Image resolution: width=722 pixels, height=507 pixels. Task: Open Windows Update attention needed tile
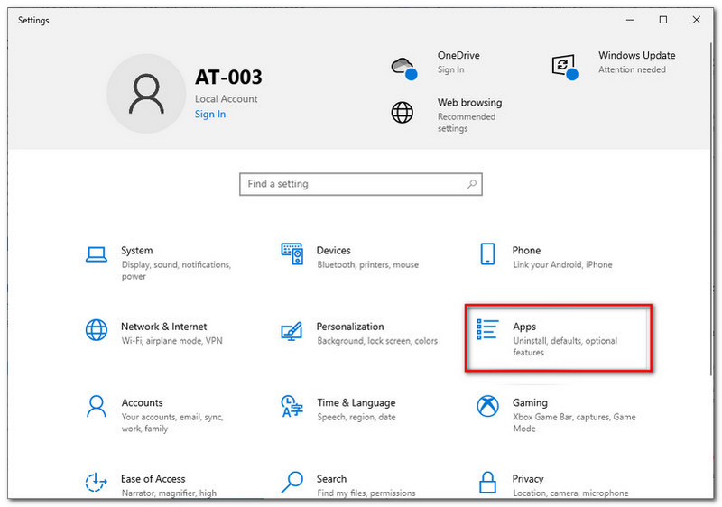[614, 62]
